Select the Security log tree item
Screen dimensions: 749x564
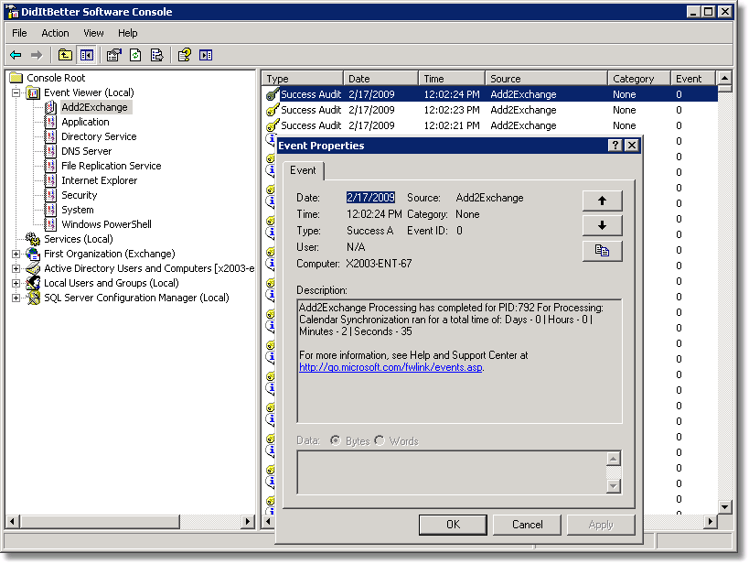pos(80,195)
